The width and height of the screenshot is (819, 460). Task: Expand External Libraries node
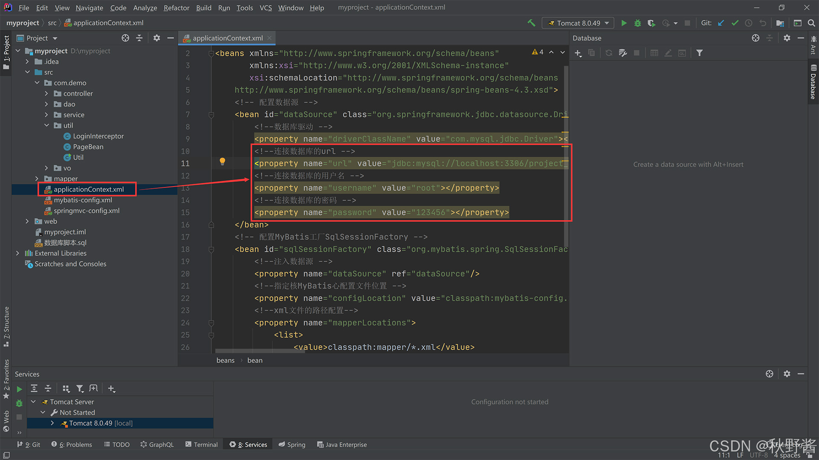click(x=17, y=253)
